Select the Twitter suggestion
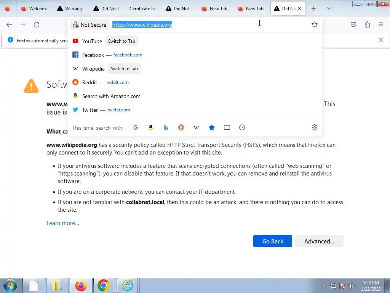This screenshot has width=390, height=293. click(195, 110)
